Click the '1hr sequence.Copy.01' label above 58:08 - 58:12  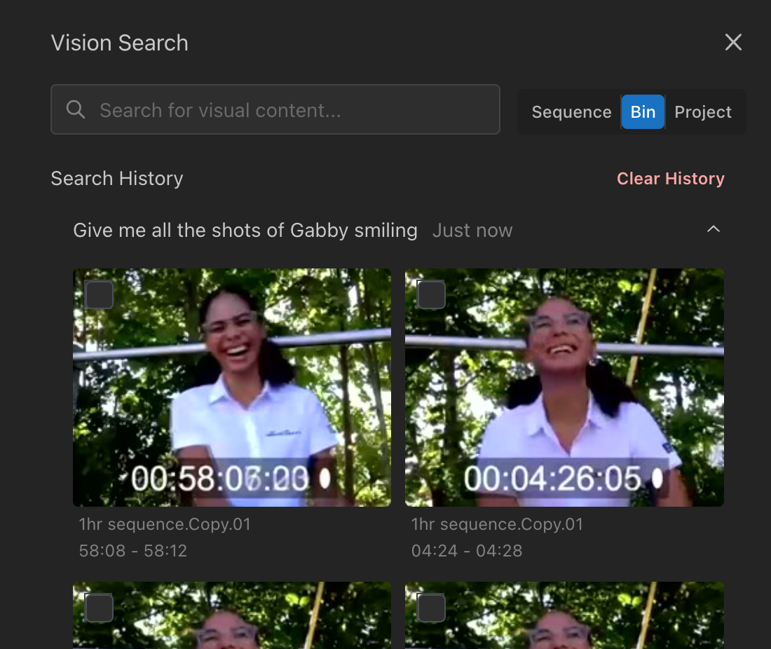tap(165, 524)
